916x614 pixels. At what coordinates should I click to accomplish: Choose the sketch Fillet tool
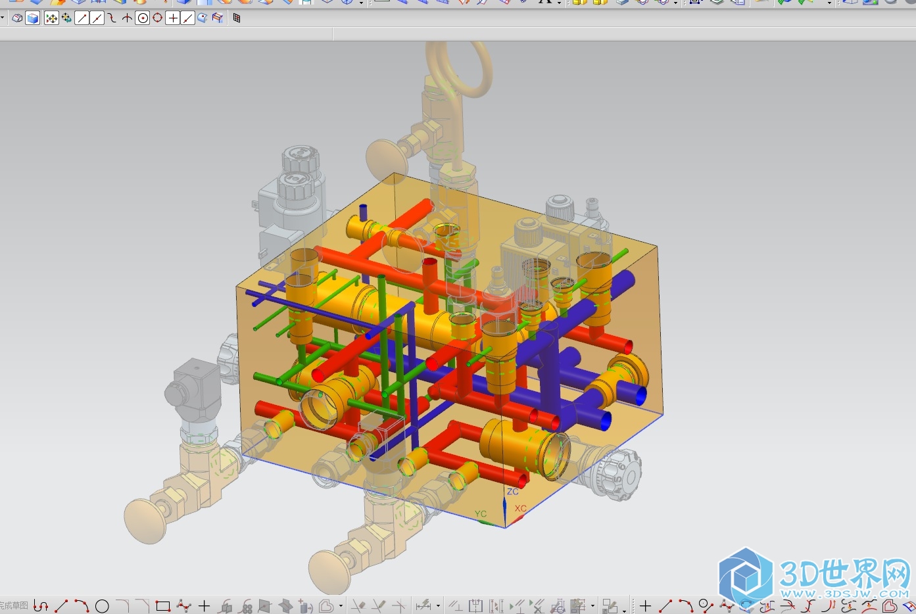[123, 605]
